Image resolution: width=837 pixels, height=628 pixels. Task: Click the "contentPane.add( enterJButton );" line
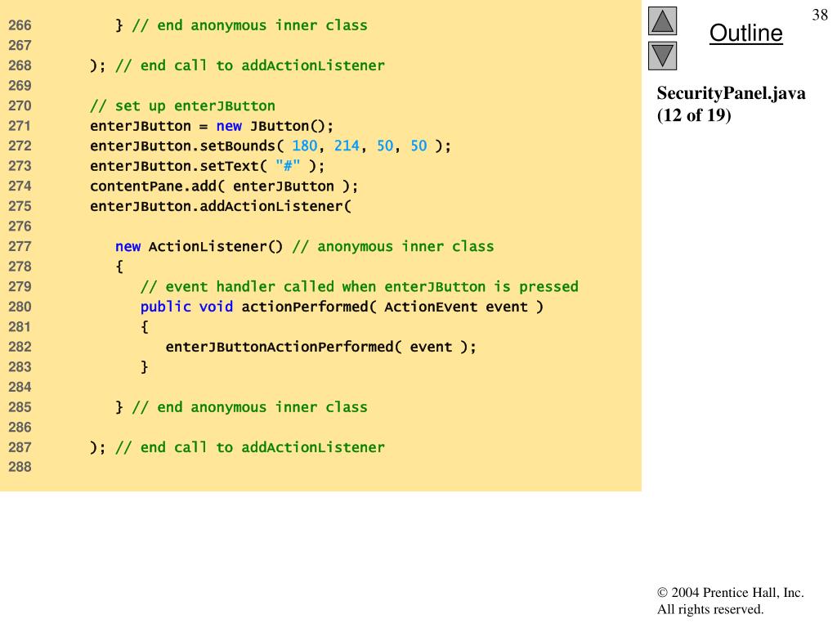click(x=224, y=186)
